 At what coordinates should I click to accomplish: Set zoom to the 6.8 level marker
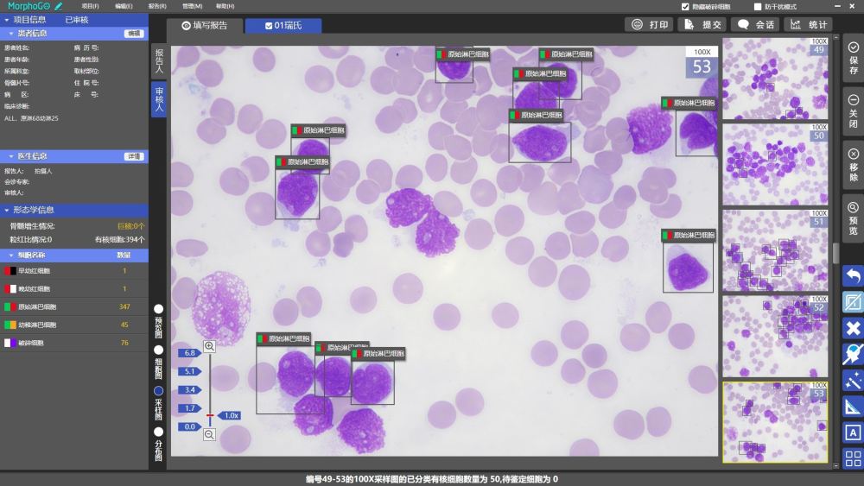pyautogui.click(x=190, y=353)
